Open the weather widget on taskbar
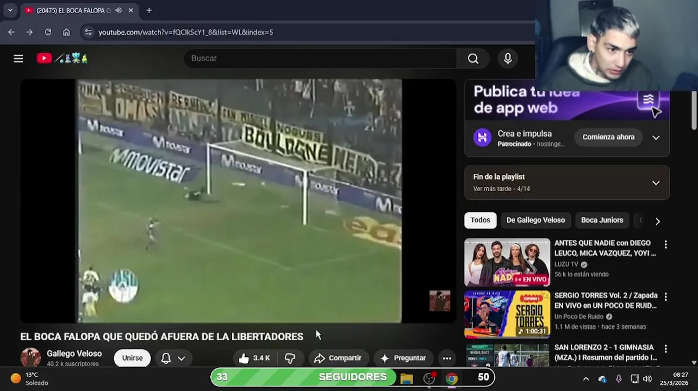The height and width of the screenshot is (391, 698). point(30,379)
